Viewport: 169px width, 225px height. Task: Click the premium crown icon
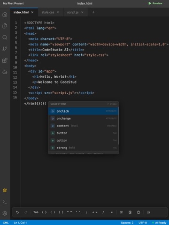point(5,190)
